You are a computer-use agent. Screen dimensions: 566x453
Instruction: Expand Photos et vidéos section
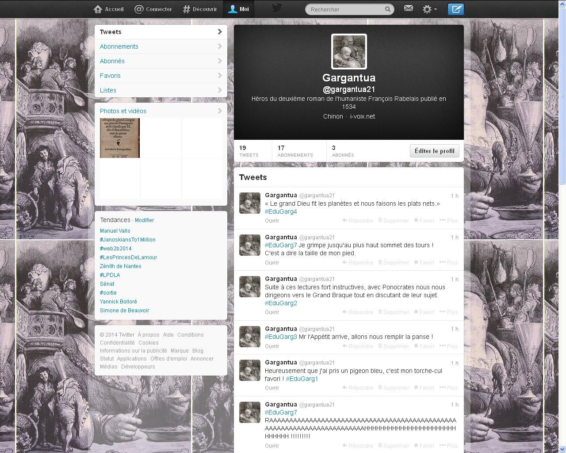[x=161, y=111]
